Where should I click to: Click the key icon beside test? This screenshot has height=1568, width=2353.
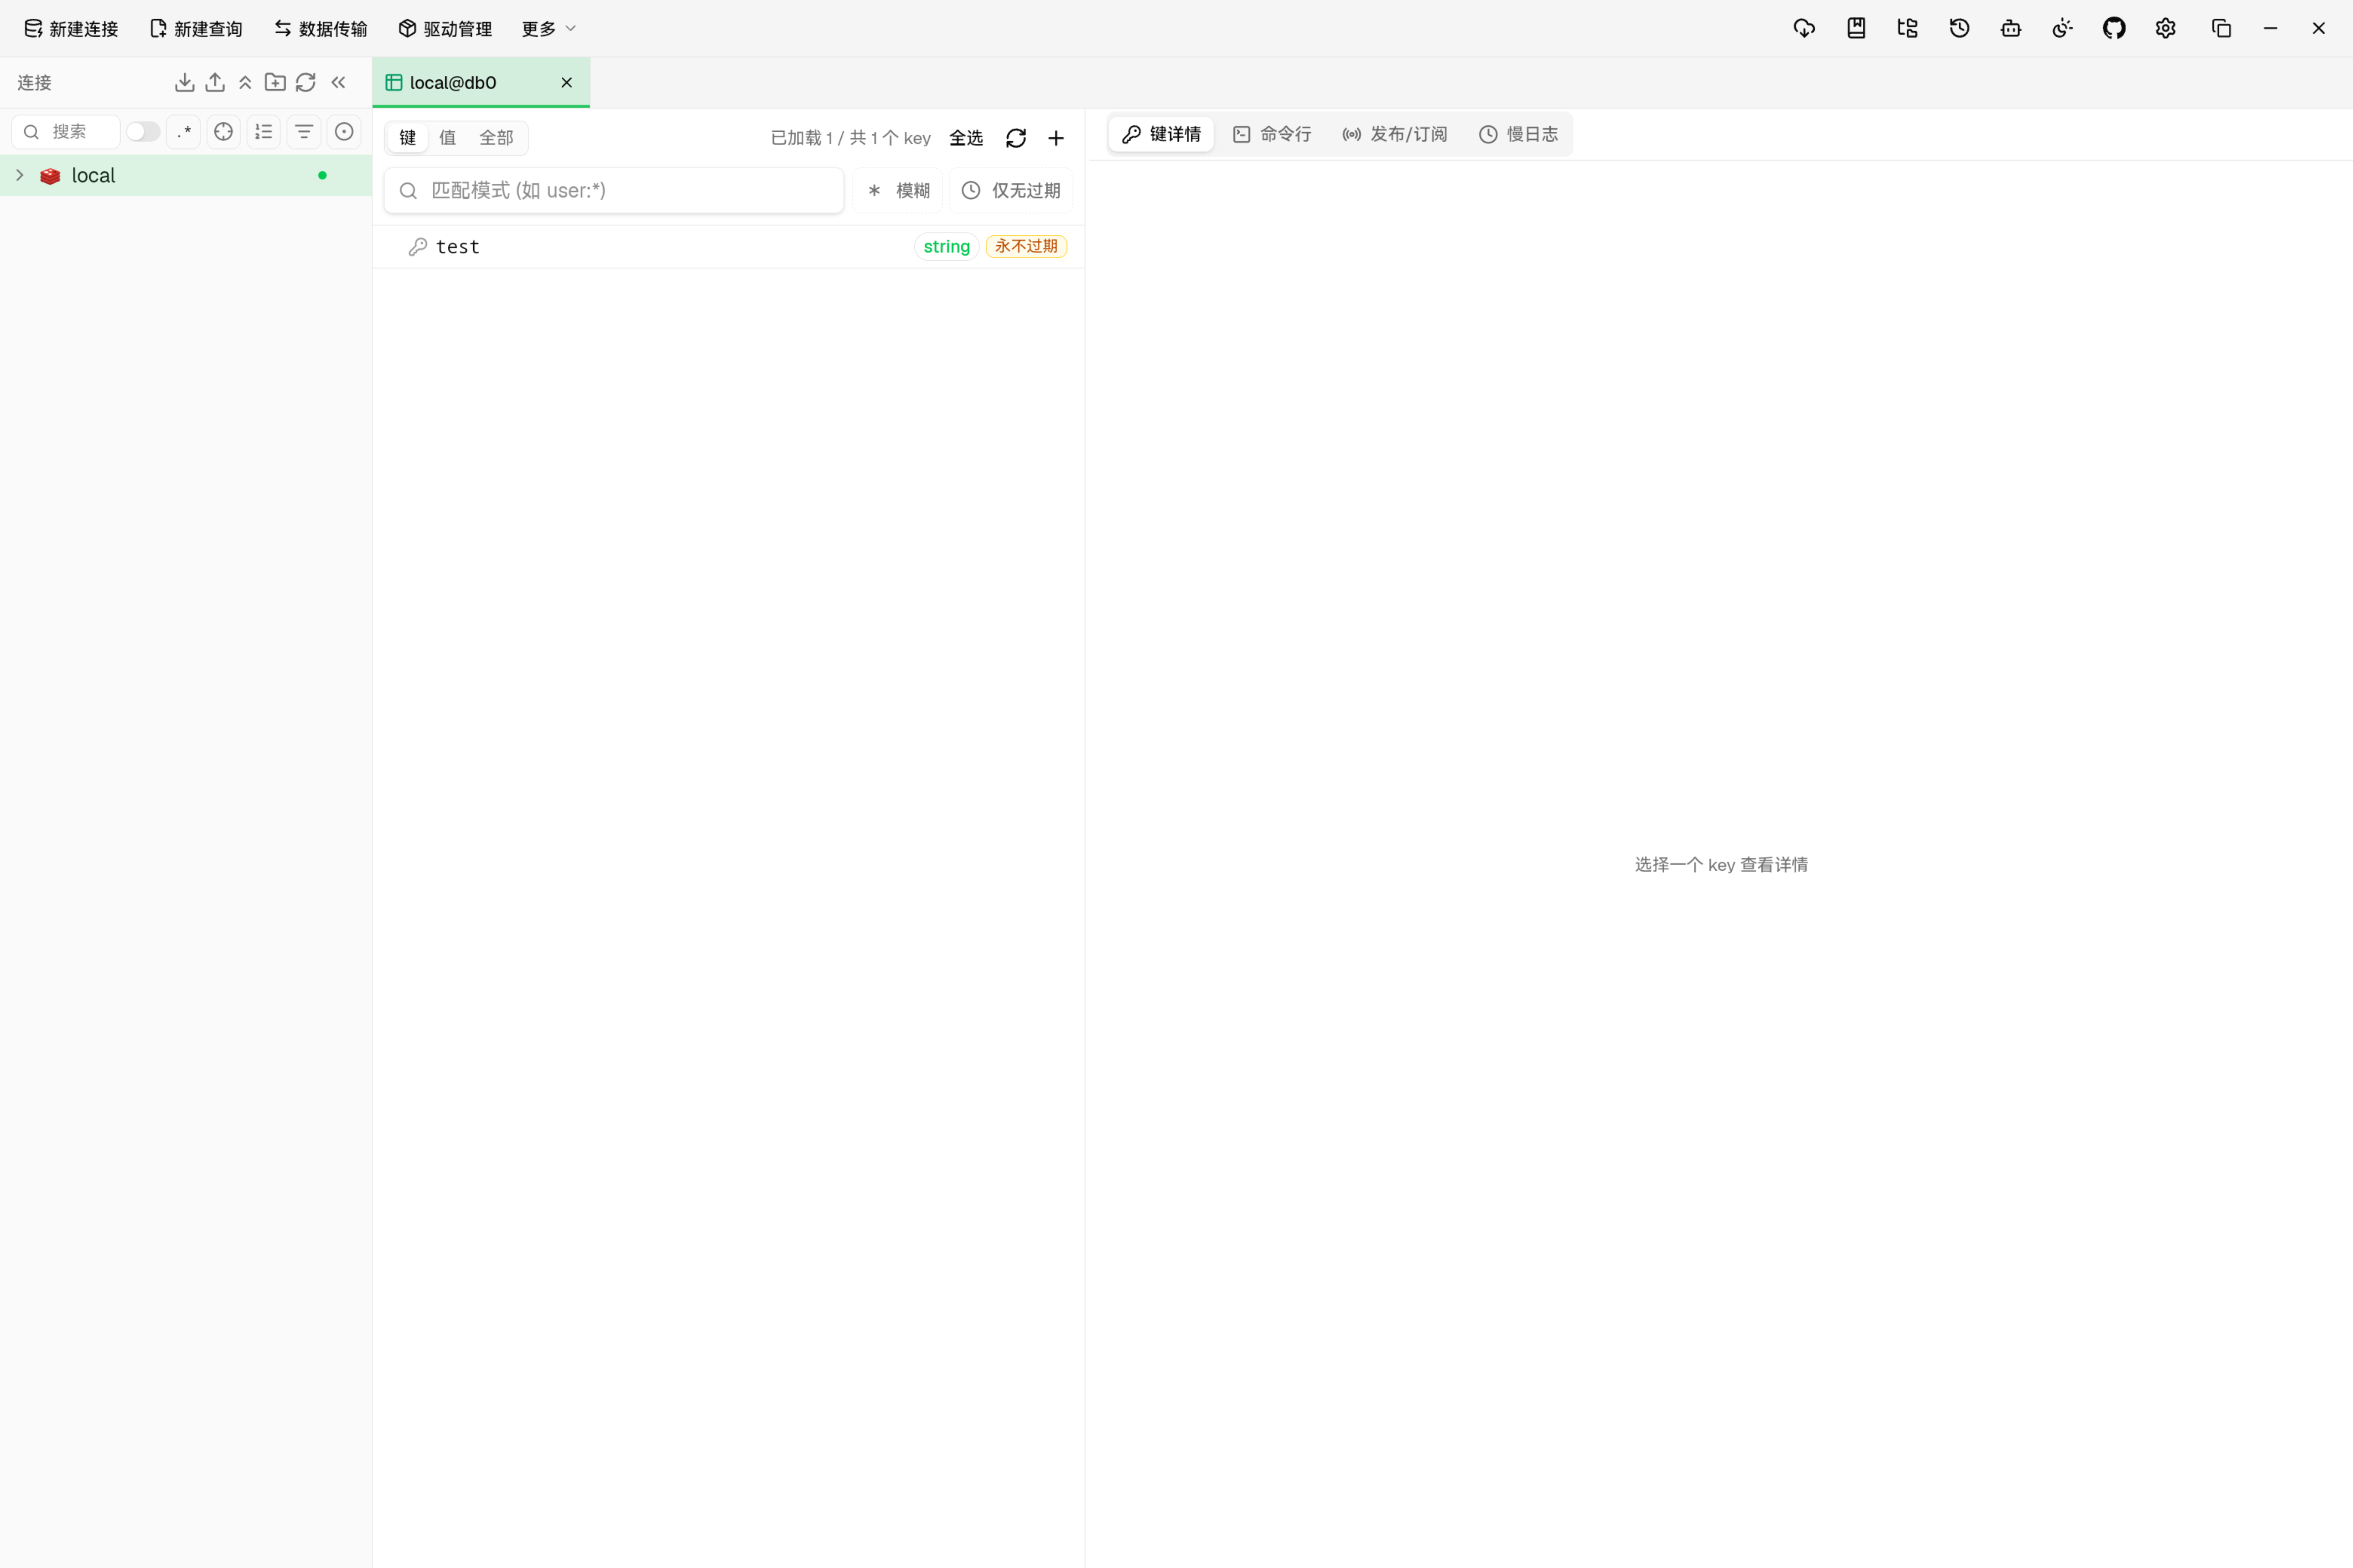click(418, 247)
